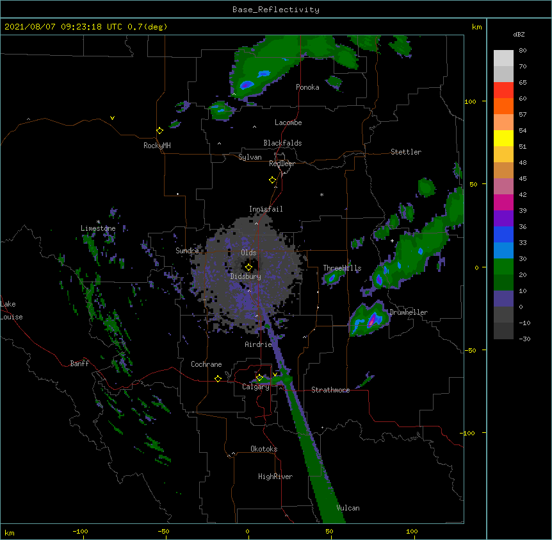The image size is (552, 540).
Task: Click the Vulcan label
Action: (x=348, y=508)
